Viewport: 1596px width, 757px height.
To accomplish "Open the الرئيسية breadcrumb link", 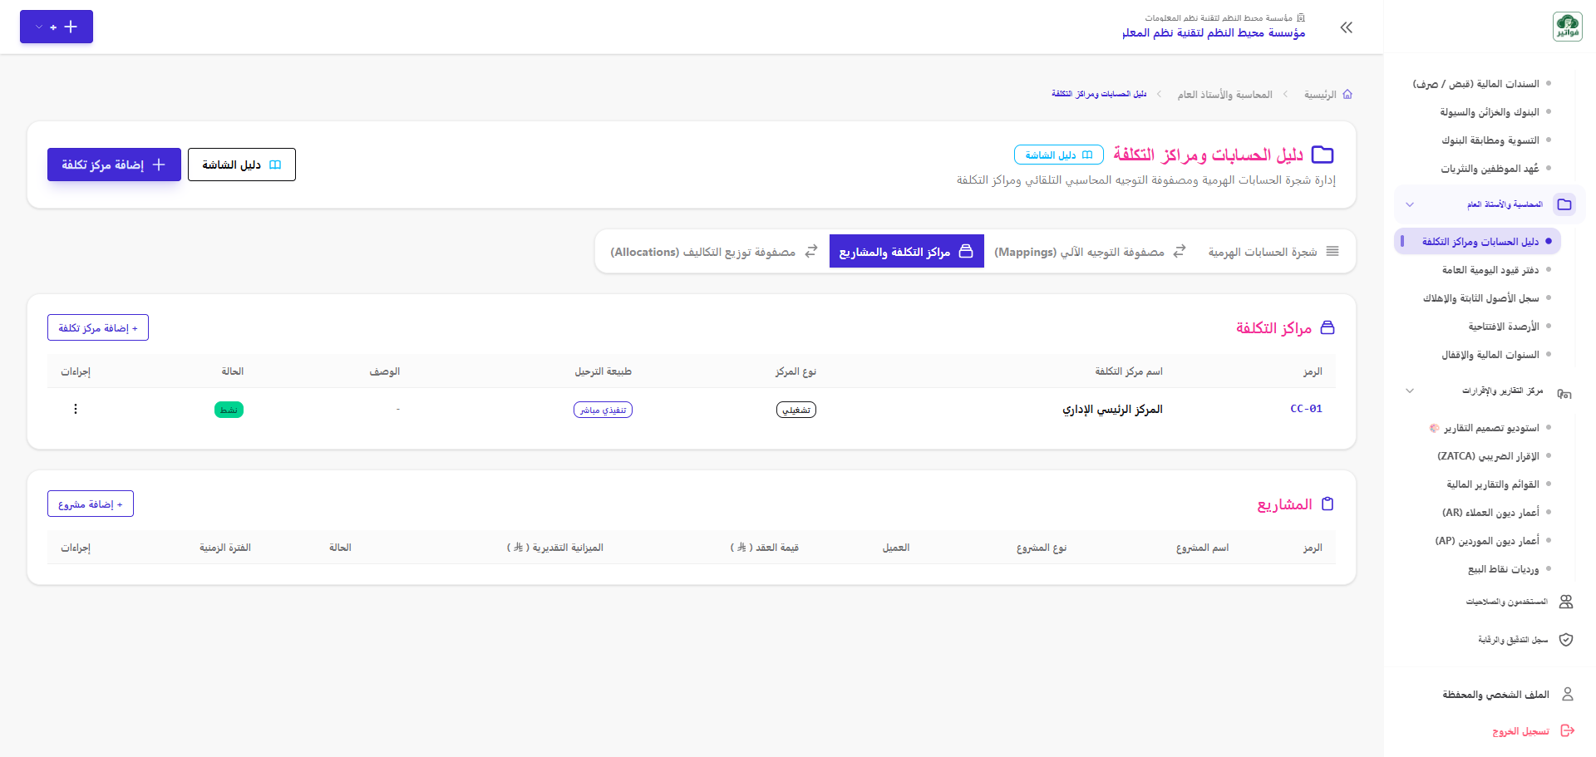I will click(x=1320, y=95).
